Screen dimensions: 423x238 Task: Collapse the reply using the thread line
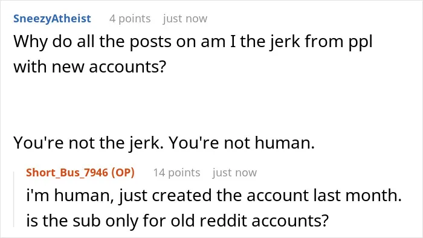[x=14, y=199]
